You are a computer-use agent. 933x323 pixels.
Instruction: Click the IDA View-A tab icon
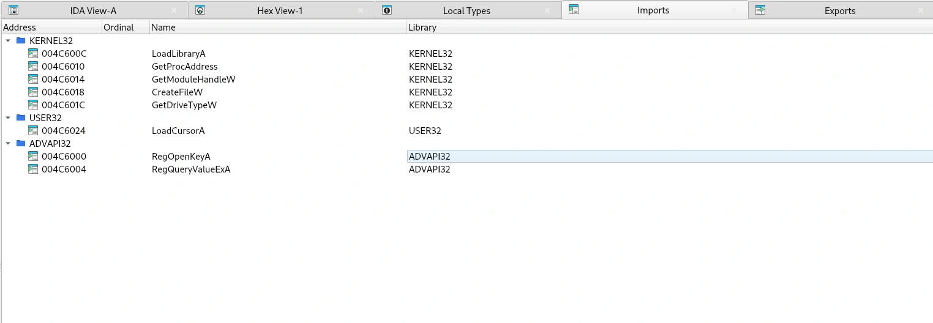tap(13, 10)
